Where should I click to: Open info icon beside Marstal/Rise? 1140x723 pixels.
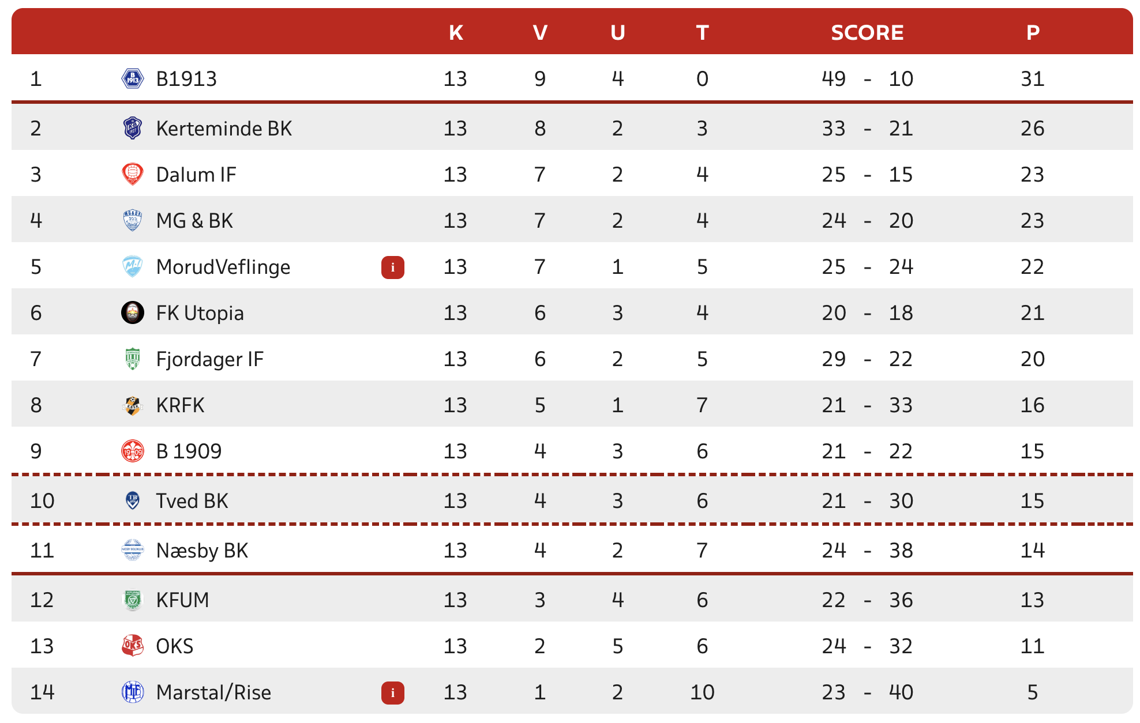pos(392,692)
